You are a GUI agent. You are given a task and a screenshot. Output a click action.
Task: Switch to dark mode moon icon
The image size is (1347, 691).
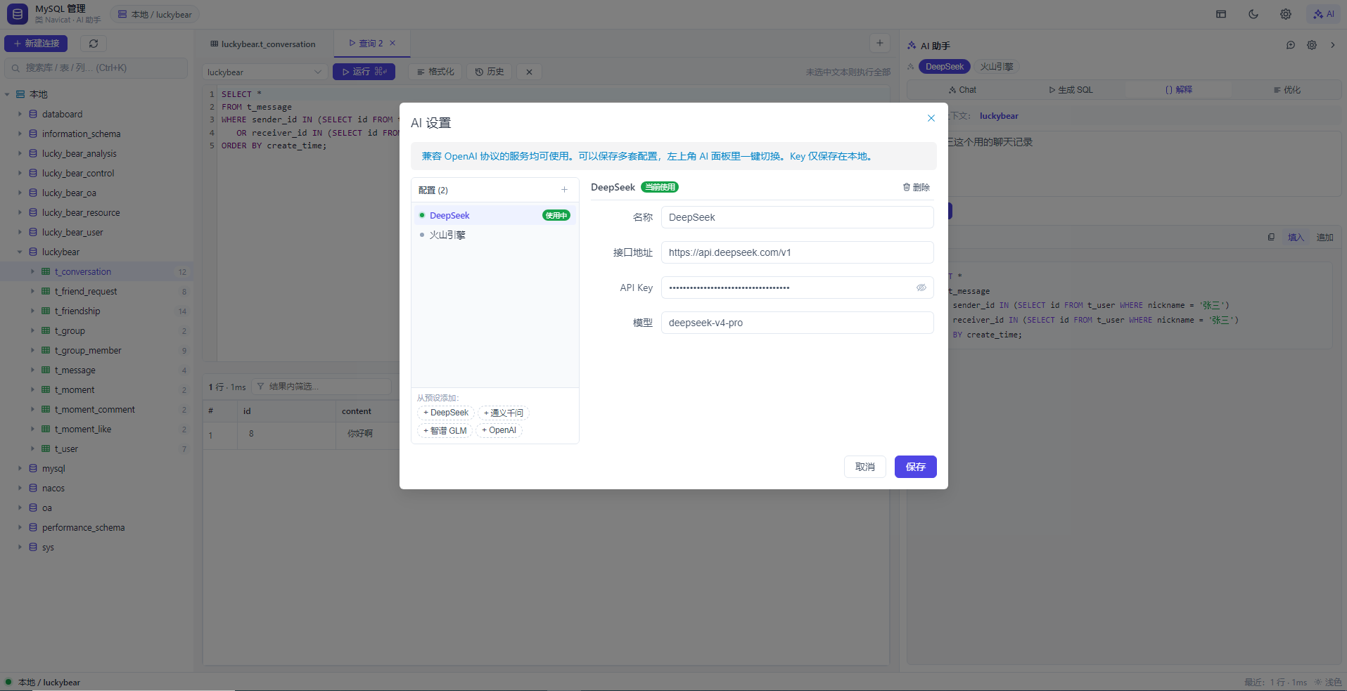point(1253,14)
